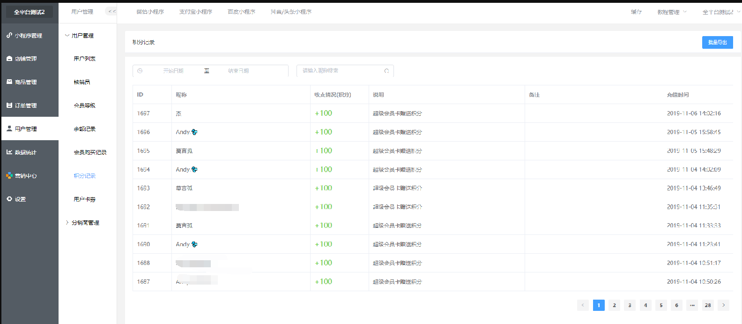Click the current page 1 button
The image size is (742, 324).
click(599, 305)
